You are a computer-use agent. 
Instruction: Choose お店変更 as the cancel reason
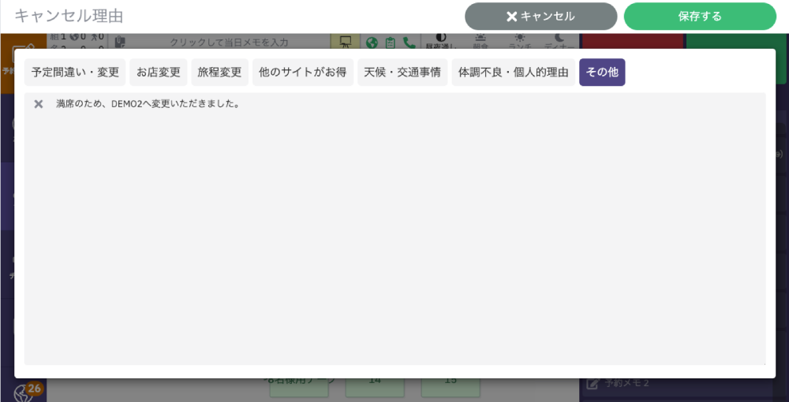159,73
